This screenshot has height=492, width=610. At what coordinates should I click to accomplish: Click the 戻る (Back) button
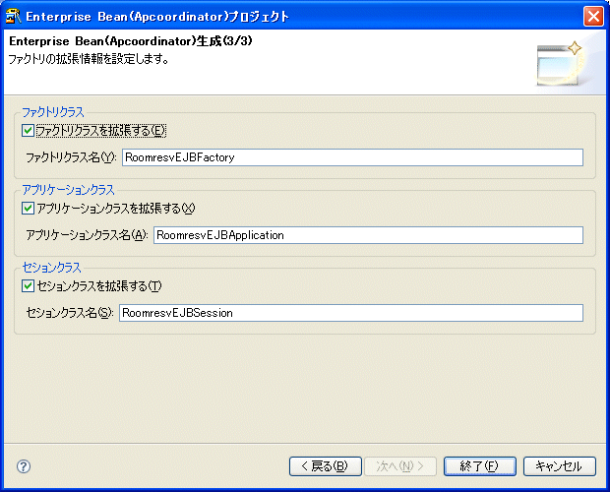pos(326,466)
